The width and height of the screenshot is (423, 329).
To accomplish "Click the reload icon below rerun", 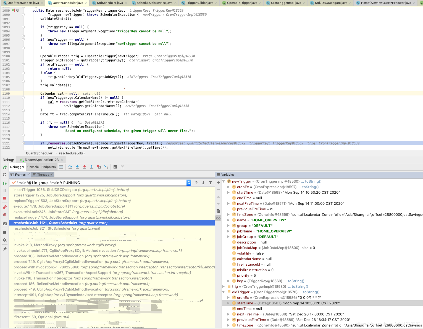I will pos(5,175).
